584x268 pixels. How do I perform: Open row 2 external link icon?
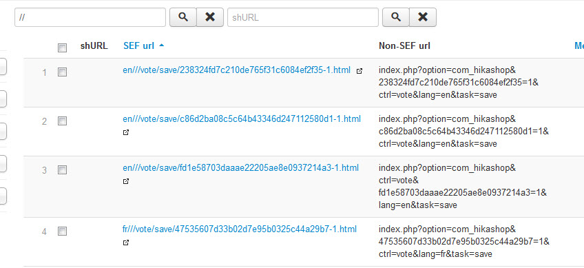pos(126,132)
